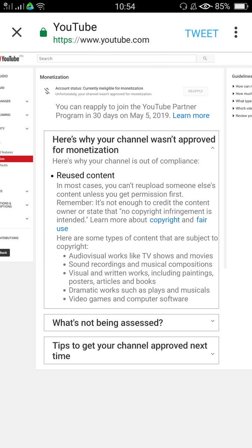Click the crossed-out dollar monetization icon
This screenshot has height=448, width=252.
point(47,91)
